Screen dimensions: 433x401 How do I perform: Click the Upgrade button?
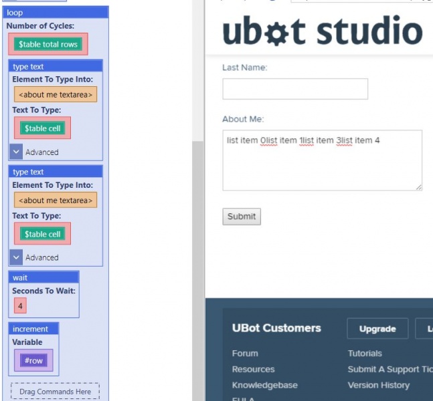pos(377,328)
